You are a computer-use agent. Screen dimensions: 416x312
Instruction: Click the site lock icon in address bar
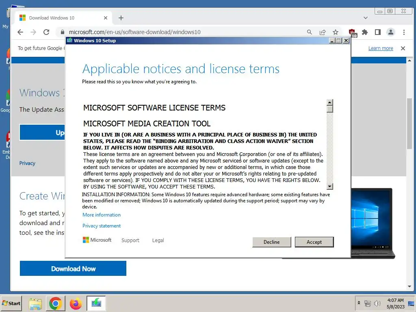62,32
